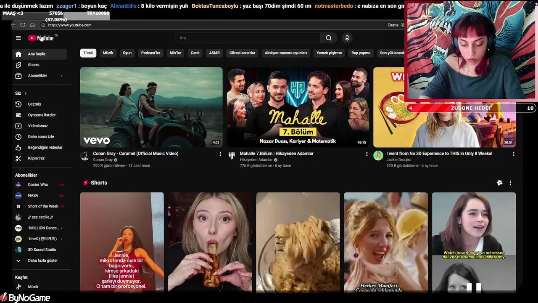Select the Oyun filter chip

pos(127,53)
